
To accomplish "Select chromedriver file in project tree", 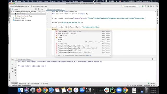I will point(21,14).
